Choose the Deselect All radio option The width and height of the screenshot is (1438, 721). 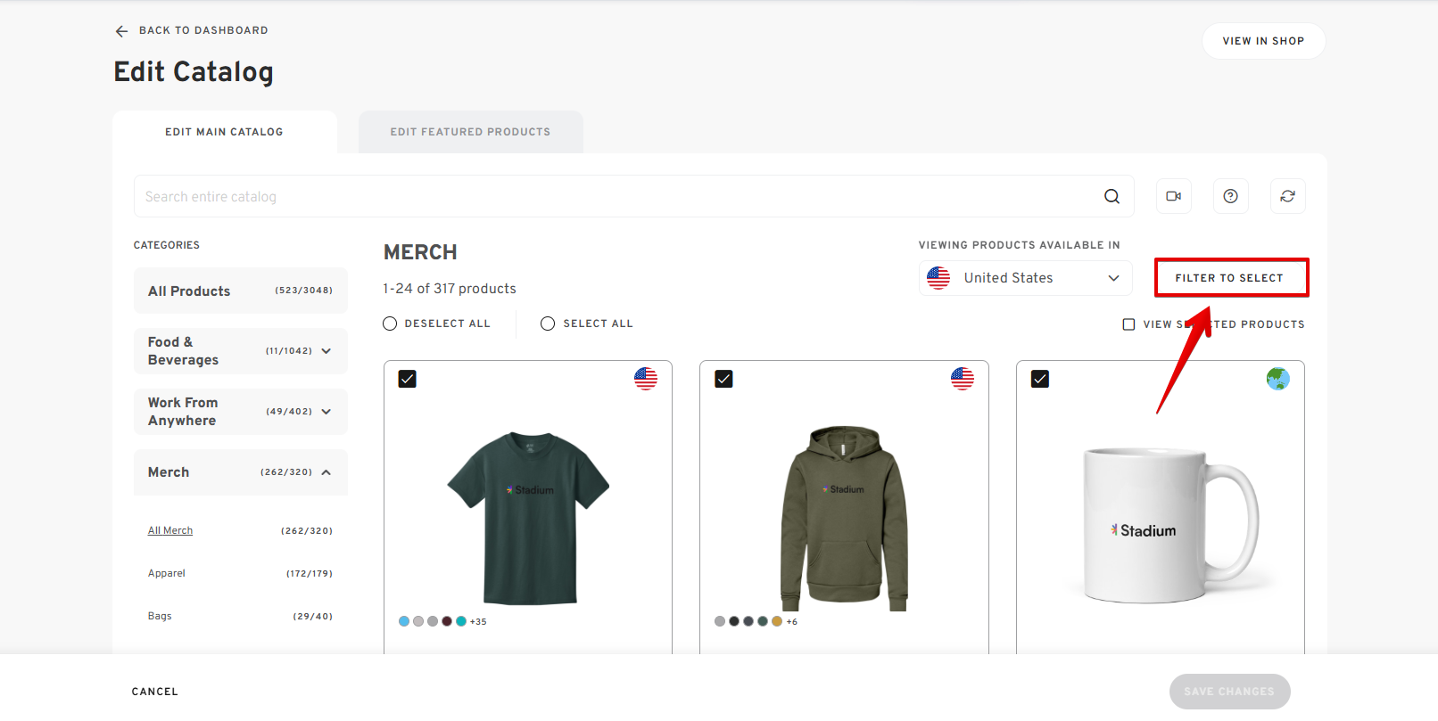click(x=390, y=324)
